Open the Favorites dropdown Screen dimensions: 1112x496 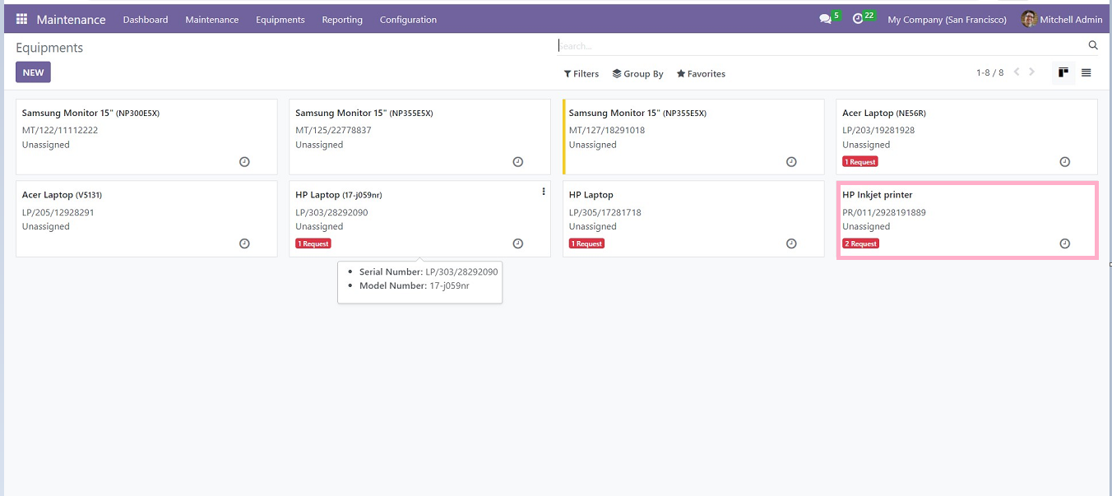pyautogui.click(x=701, y=74)
